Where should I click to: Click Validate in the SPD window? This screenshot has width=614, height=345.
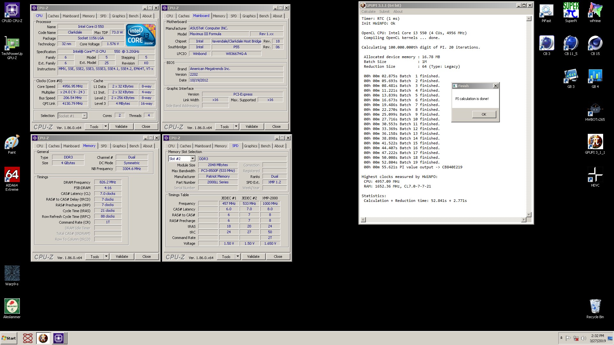point(253,257)
